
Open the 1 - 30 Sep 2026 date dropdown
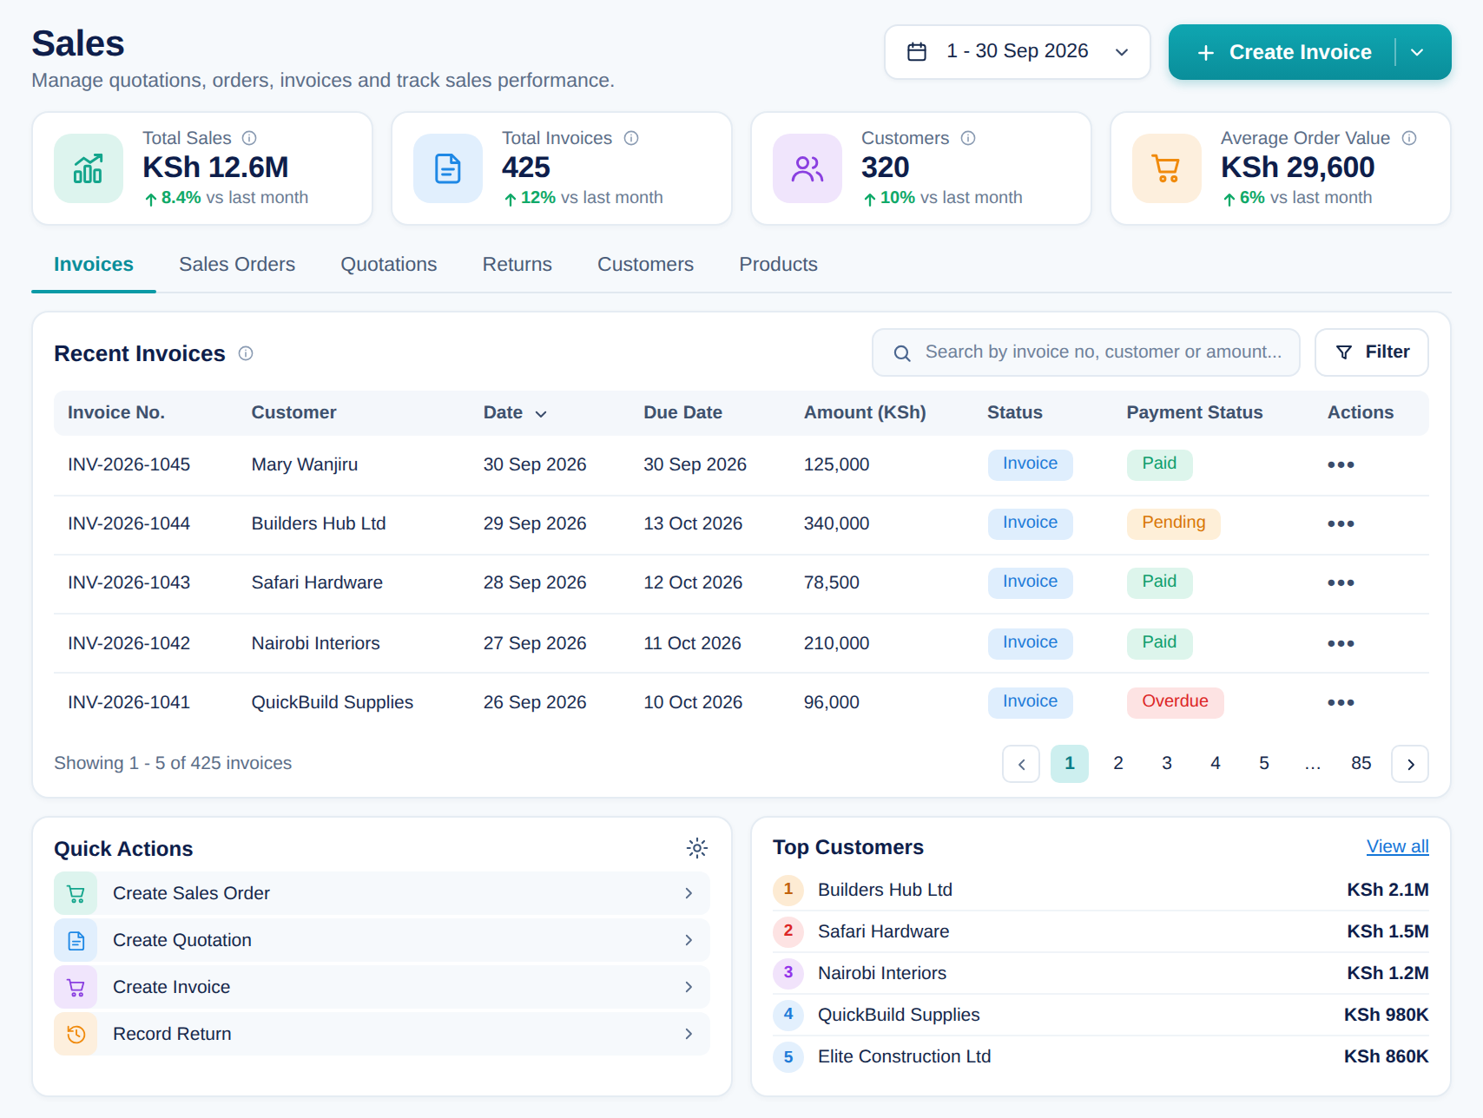[1018, 52]
